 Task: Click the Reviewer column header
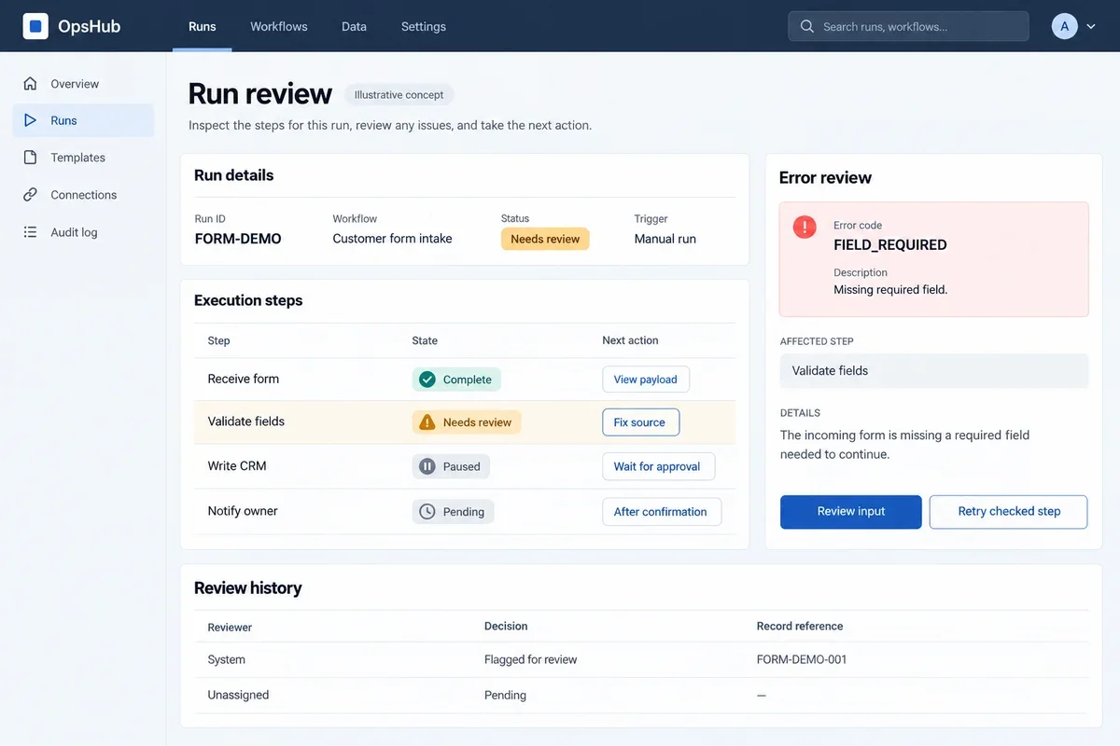(230, 628)
